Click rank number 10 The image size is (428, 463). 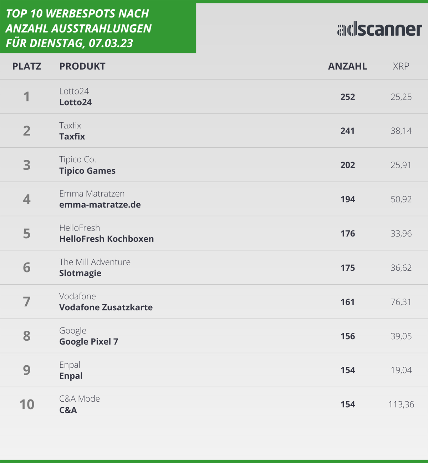coord(27,405)
